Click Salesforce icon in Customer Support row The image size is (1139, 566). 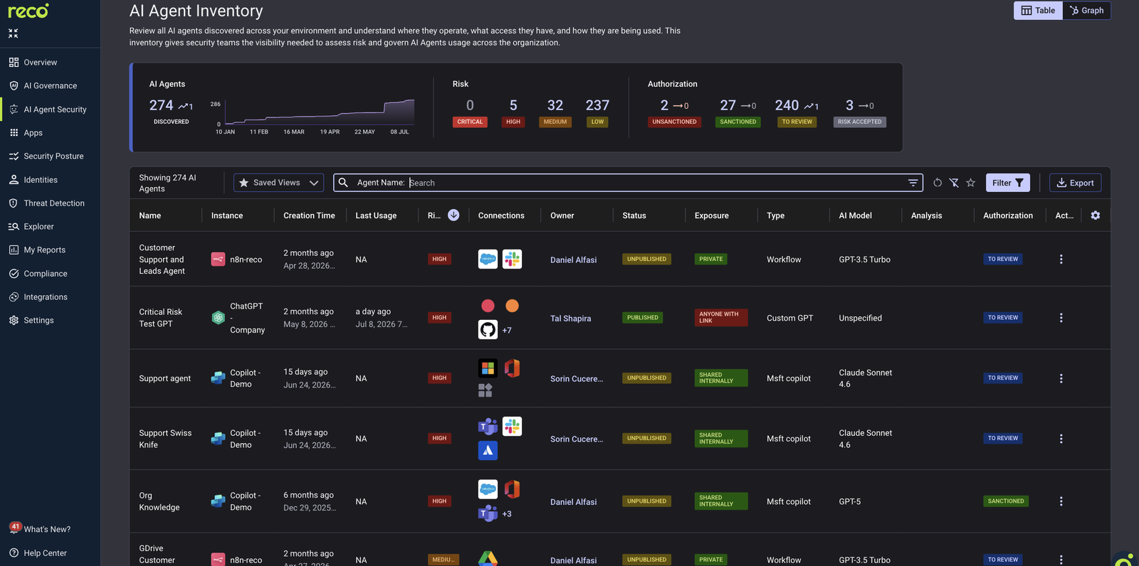(x=488, y=259)
